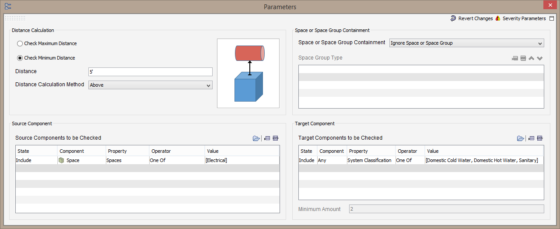Image resolution: width=560 pixels, height=229 pixels.
Task: Click Target table Value column header
Action: (x=484, y=151)
